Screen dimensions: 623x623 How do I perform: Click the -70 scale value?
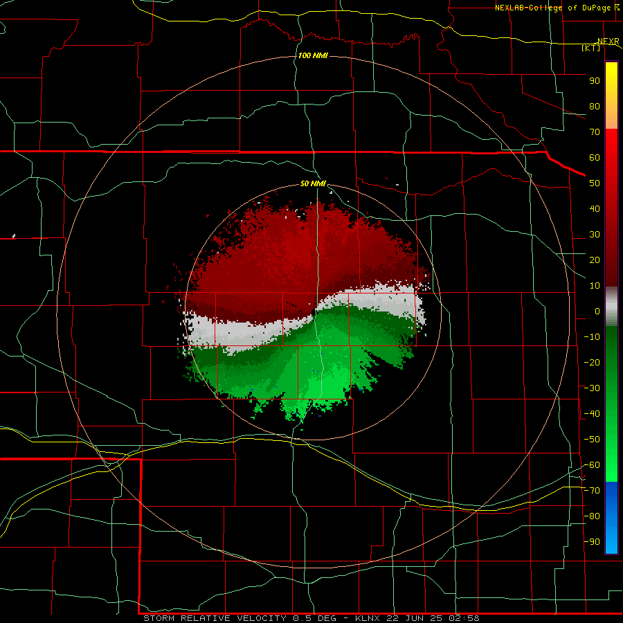(x=592, y=491)
